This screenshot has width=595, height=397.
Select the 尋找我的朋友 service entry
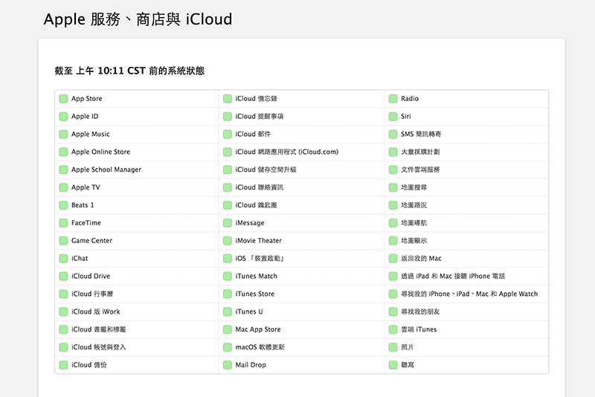[x=420, y=312]
